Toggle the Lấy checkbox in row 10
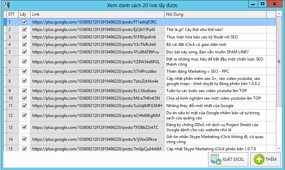Screen dimensions: 285x170 [24, 98]
